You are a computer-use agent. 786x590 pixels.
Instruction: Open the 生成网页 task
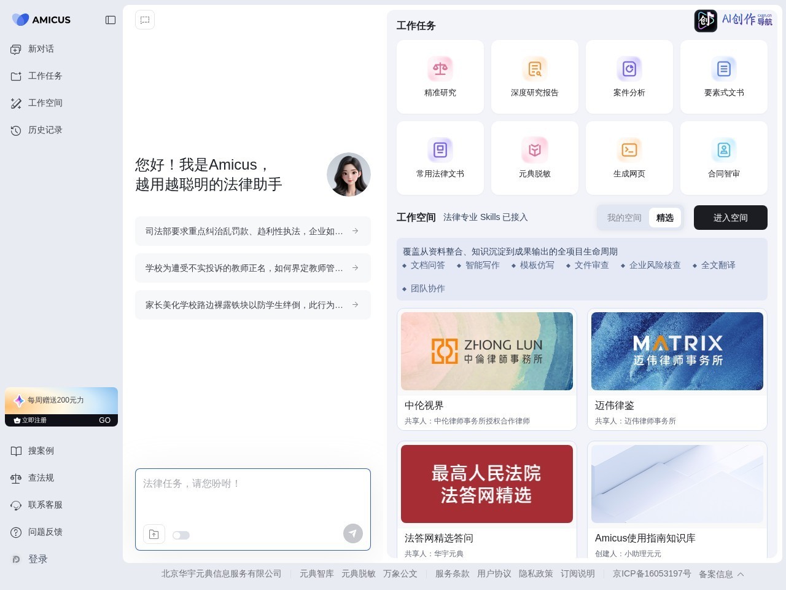click(x=629, y=158)
